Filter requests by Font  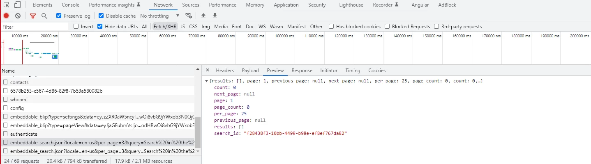[237, 26]
